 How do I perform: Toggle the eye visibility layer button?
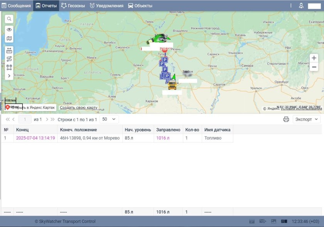click(9, 29)
